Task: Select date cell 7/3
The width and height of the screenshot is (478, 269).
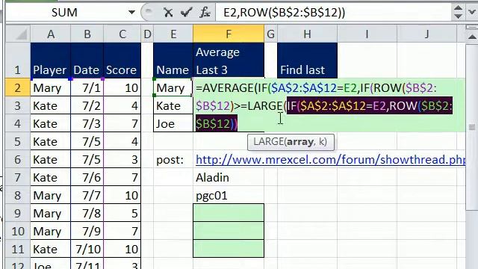Action: coord(87,123)
